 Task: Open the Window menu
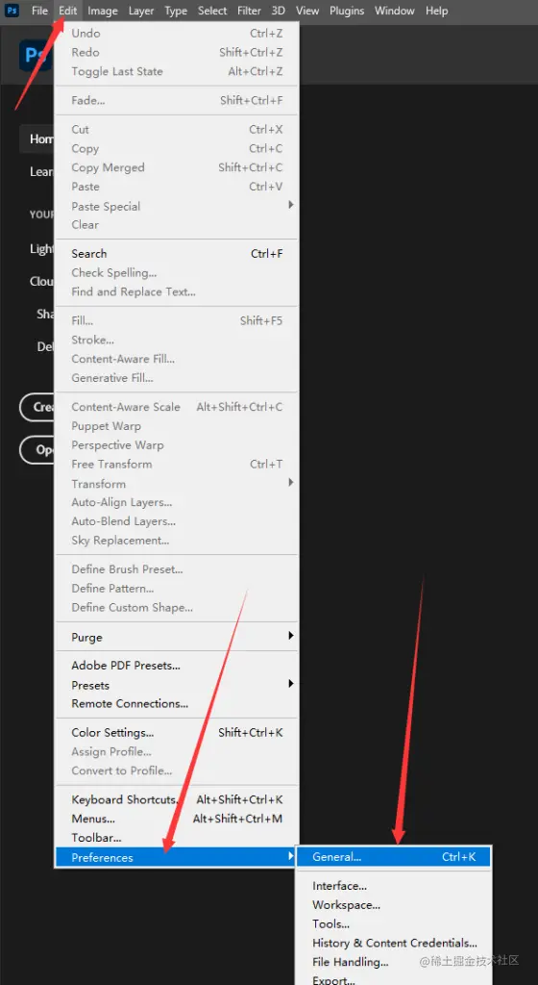395,11
